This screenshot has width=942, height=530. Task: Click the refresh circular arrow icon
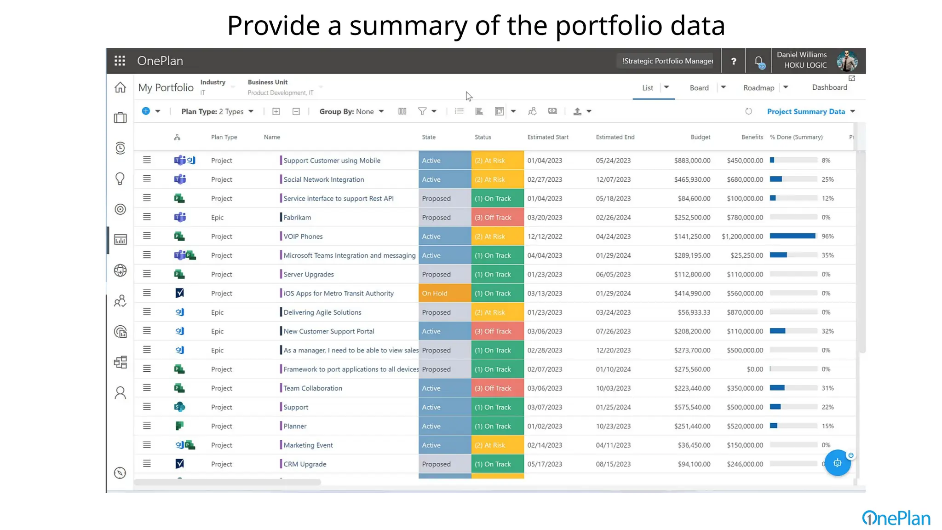pos(748,111)
